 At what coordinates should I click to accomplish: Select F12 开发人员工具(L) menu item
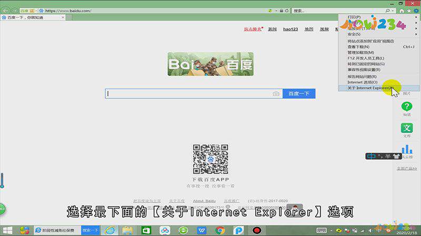click(x=379, y=58)
